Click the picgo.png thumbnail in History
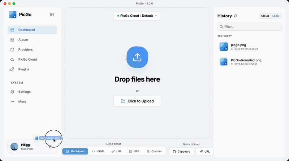289x161 pixels. click(224, 47)
